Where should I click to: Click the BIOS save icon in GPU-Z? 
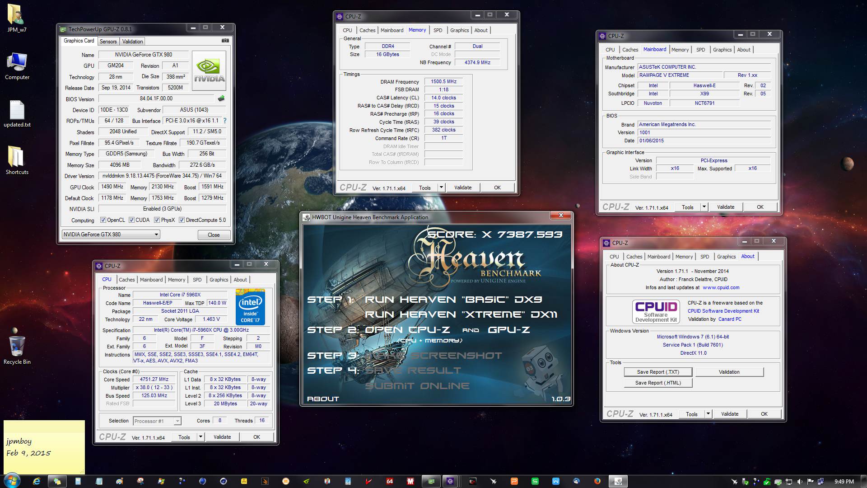pos(221,99)
